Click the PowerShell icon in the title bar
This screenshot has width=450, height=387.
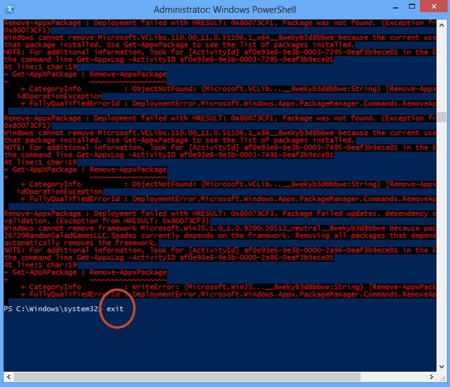pos(10,10)
